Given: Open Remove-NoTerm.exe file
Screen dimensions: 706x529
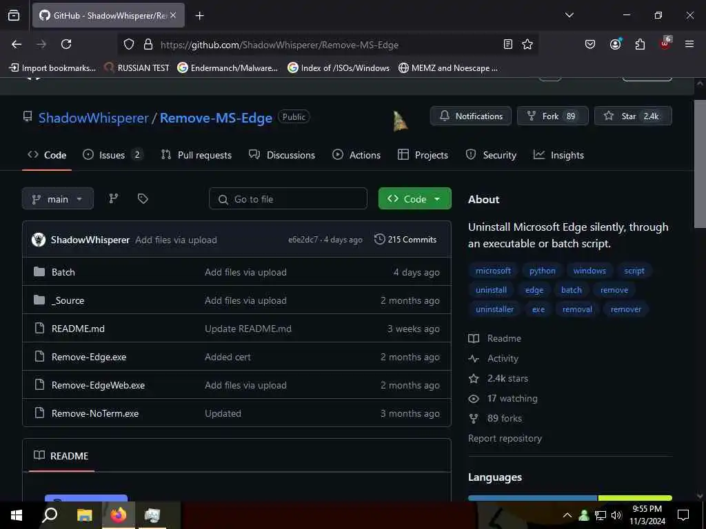Looking at the screenshot, I should point(95,413).
